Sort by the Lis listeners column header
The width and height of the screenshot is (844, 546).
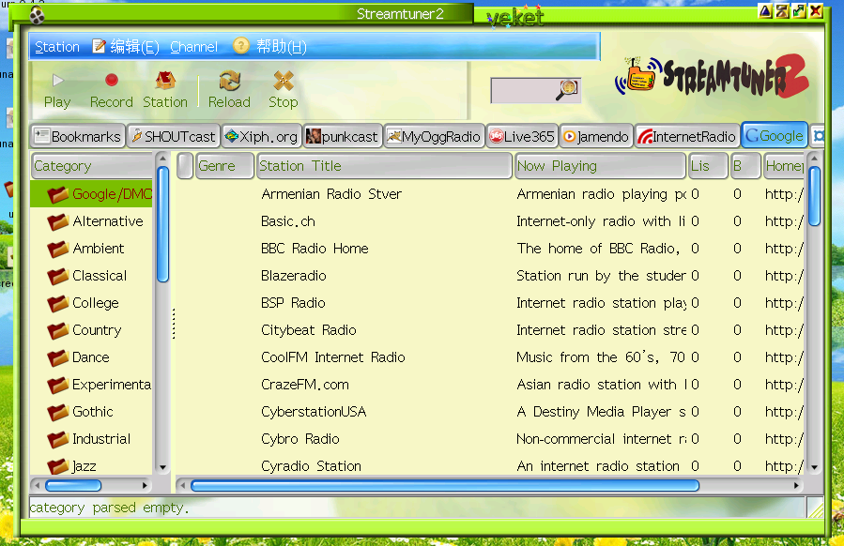[x=707, y=166]
